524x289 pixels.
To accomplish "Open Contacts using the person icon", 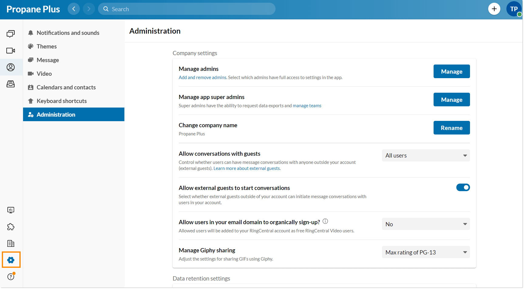I will 11,67.
